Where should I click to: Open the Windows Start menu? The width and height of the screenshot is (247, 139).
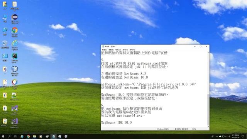pyautogui.click(x=3, y=136)
